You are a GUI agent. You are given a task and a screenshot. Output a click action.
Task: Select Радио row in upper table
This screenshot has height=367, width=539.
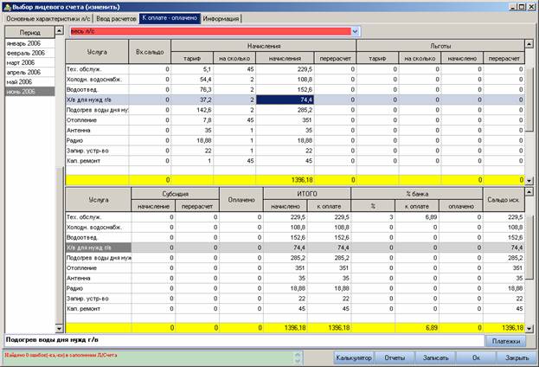295,140
